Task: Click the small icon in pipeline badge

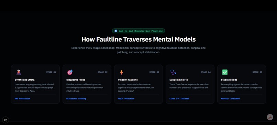Action: point(116,31)
